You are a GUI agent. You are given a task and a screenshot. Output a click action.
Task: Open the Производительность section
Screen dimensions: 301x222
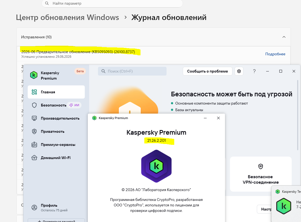click(56, 118)
